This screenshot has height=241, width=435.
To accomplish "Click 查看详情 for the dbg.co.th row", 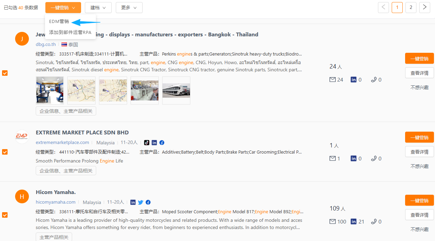I will pos(420,73).
